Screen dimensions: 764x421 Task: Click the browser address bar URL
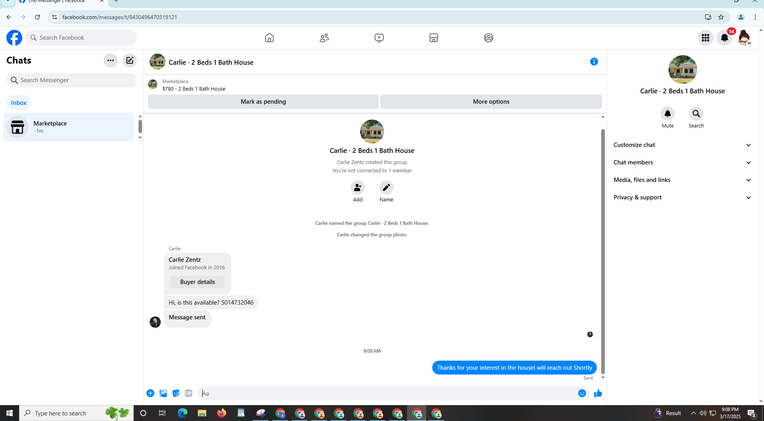(120, 17)
